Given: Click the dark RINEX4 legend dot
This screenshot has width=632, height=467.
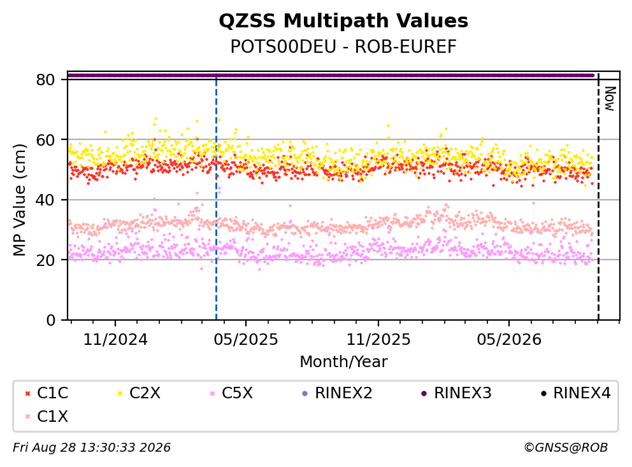Looking at the screenshot, I should pyautogui.click(x=543, y=393).
